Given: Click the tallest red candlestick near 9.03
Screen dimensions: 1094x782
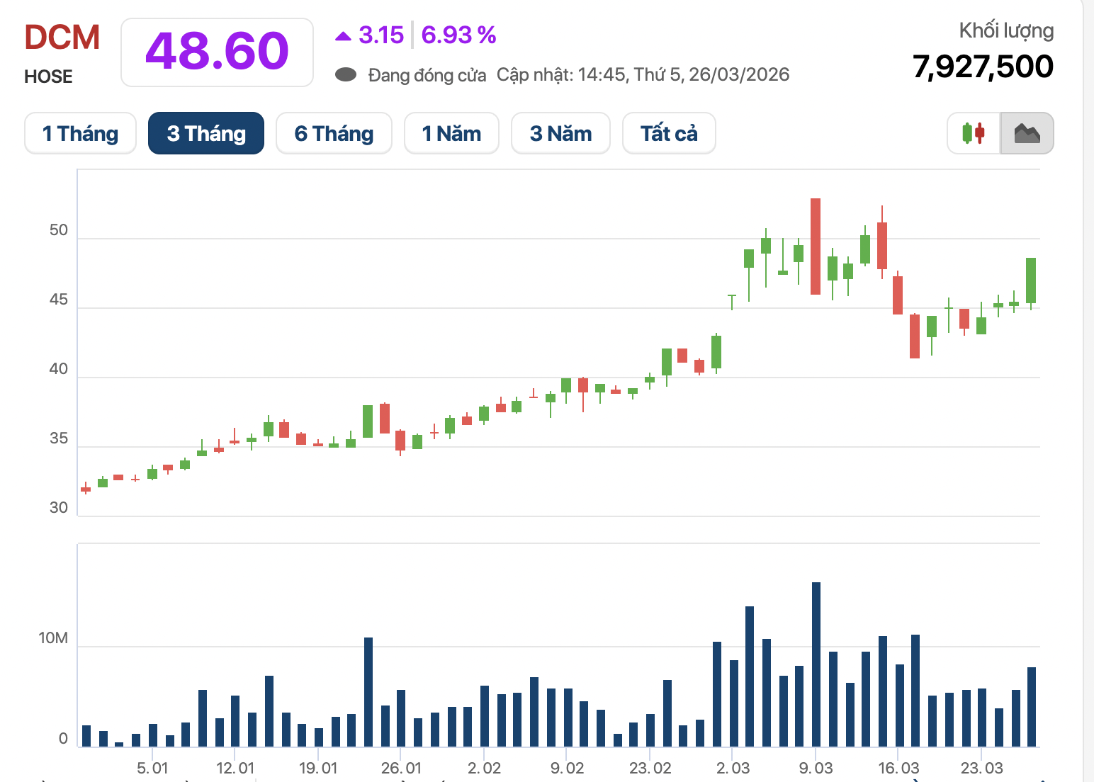Looking at the screenshot, I should pos(816,246).
